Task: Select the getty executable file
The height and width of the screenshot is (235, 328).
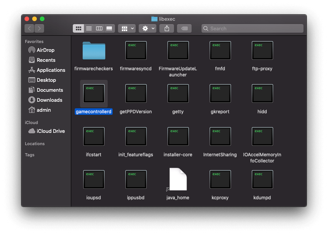Action: (x=178, y=93)
